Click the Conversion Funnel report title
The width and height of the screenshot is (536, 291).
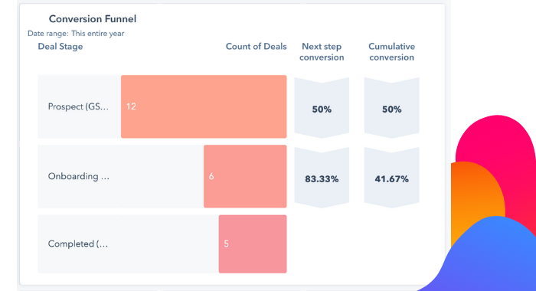tap(93, 19)
